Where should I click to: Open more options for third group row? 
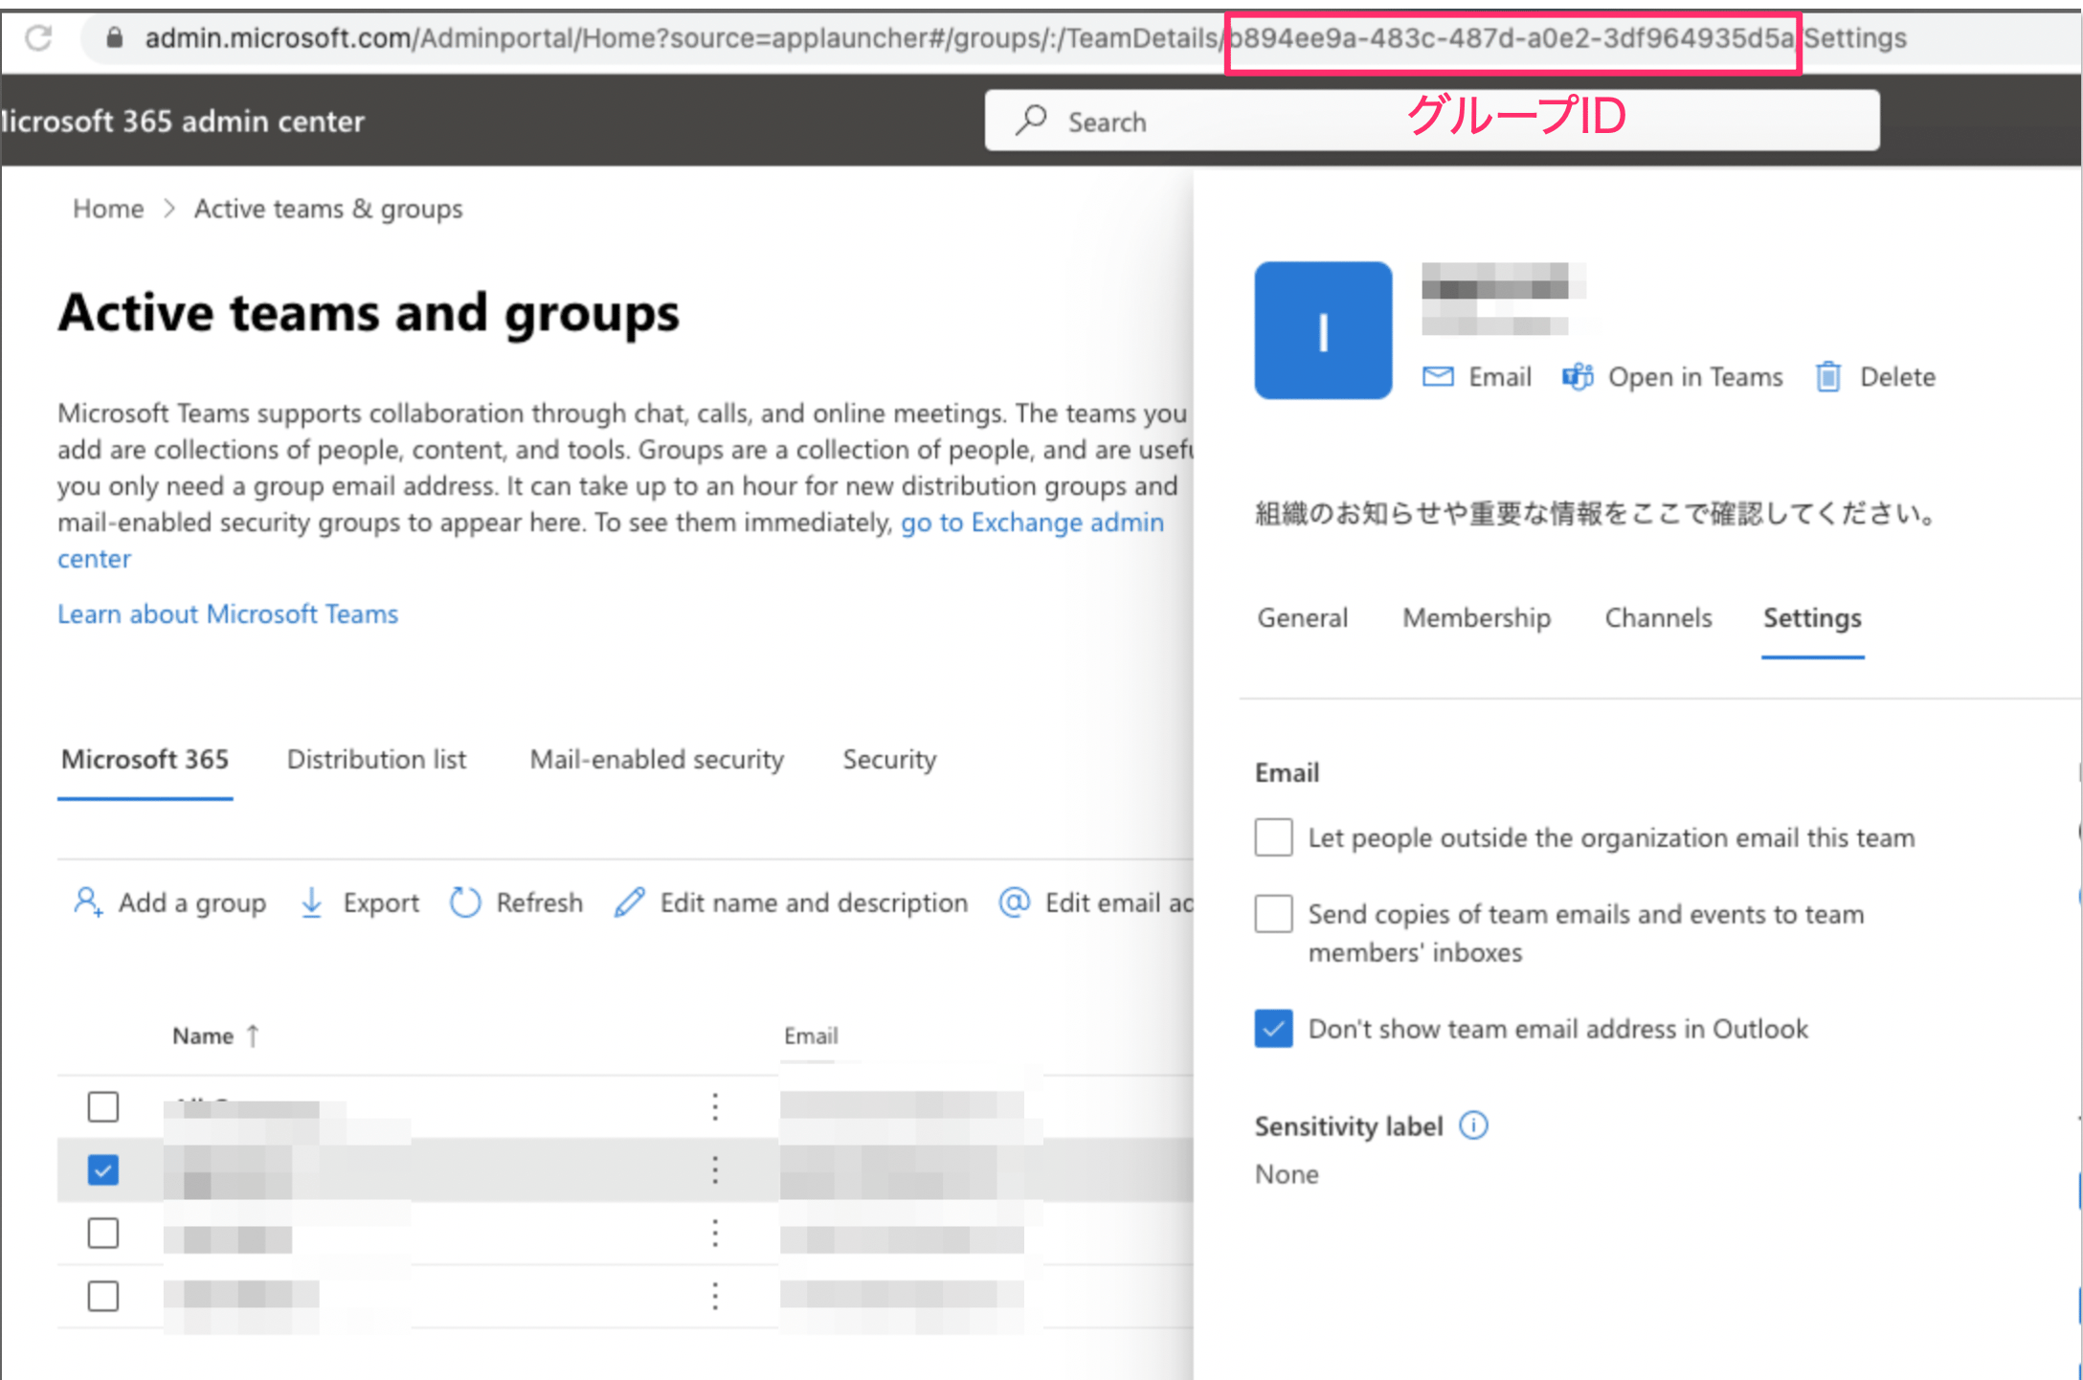(715, 1233)
